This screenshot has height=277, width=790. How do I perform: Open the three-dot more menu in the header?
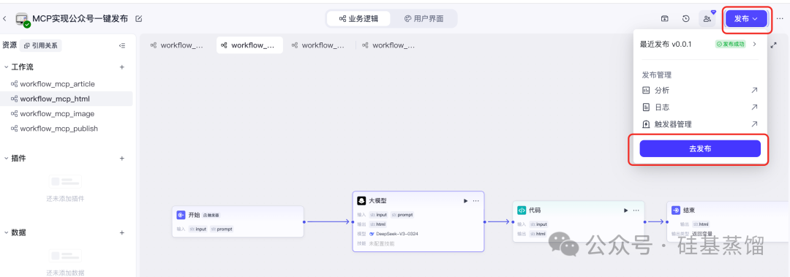click(780, 18)
